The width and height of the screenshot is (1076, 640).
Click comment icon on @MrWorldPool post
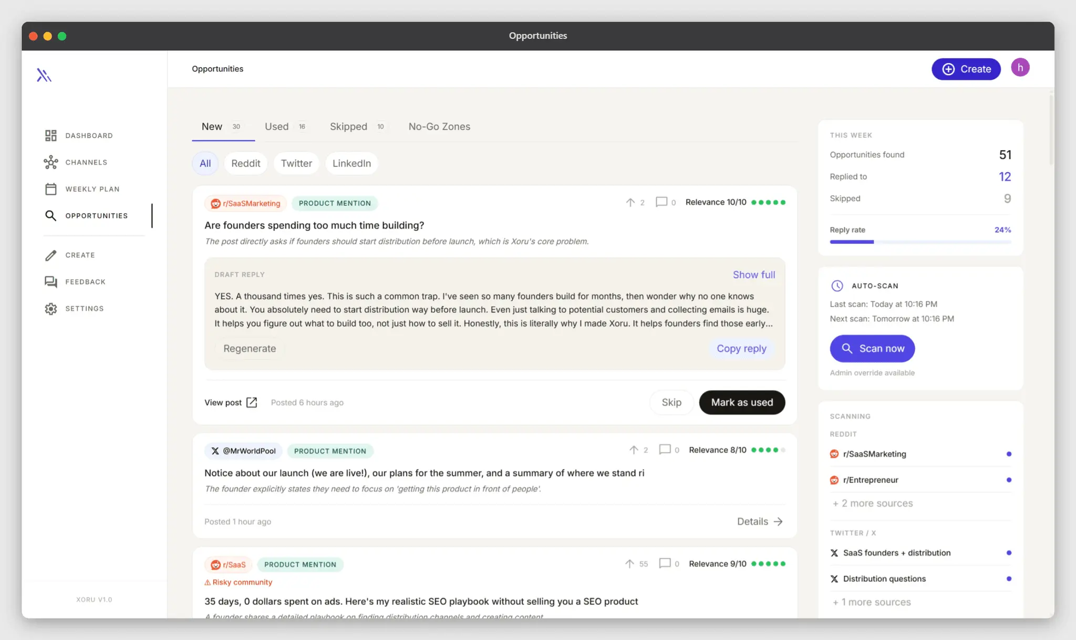tap(665, 449)
